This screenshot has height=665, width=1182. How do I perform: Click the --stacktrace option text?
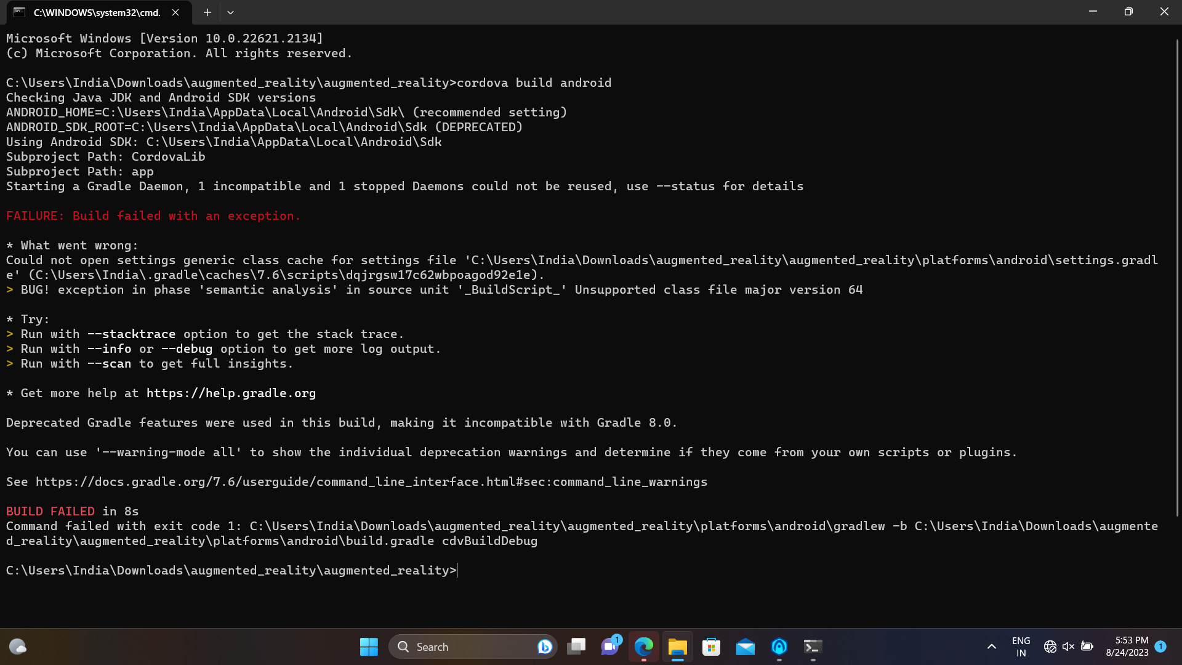click(131, 334)
